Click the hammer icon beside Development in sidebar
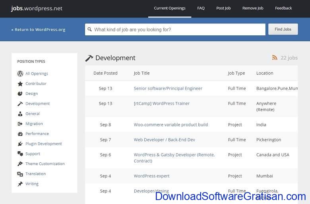 20,104
